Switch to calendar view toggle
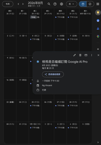The width and height of the screenshot is (101, 145). (x=83, y=4)
